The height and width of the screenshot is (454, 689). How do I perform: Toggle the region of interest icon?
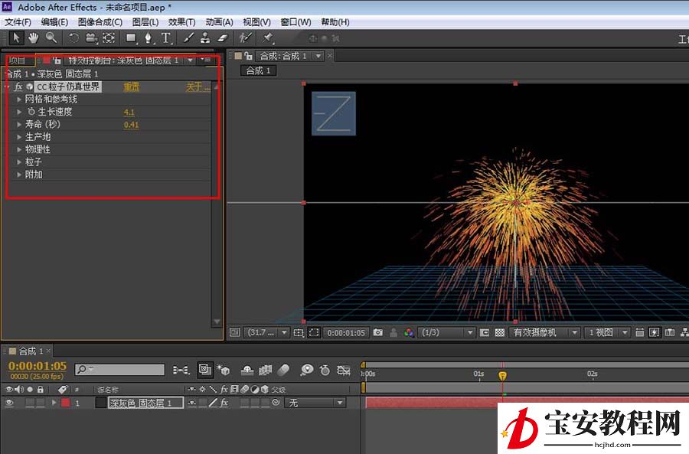point(485,333)
